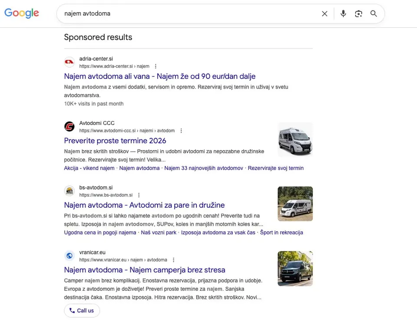Open 'Izposoja avtodoma za vsak čas' sitelink
The height and width of the screenshot is (325, 417).
coord(218,233)
